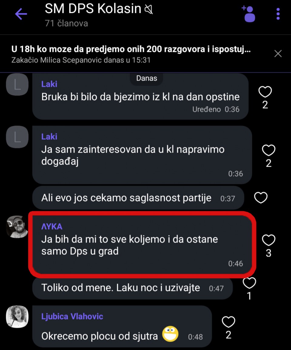291x350 pixels.
Task: Like the "Ja sam zainteresovan" message
Action: click(x=268, y=151)
